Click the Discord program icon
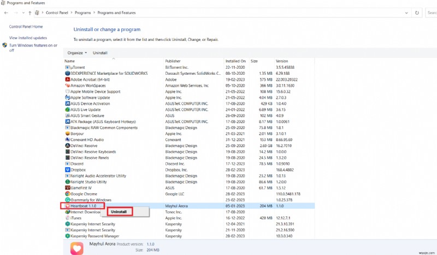The image size is (437, 255). pos(67,164)
